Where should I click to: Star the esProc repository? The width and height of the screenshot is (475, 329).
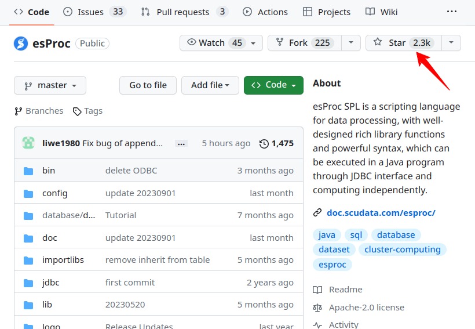404,43
